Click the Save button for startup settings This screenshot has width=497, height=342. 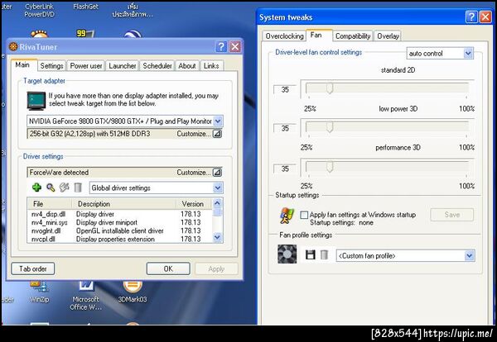(452, 215)
